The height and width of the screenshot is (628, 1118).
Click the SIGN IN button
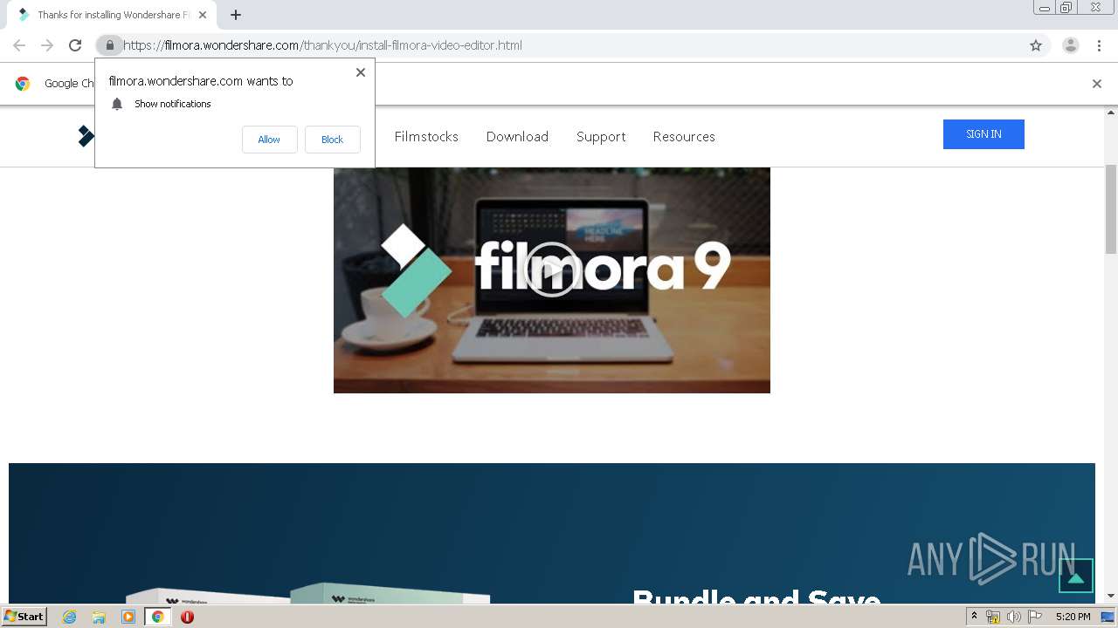[x=983, y=134]
